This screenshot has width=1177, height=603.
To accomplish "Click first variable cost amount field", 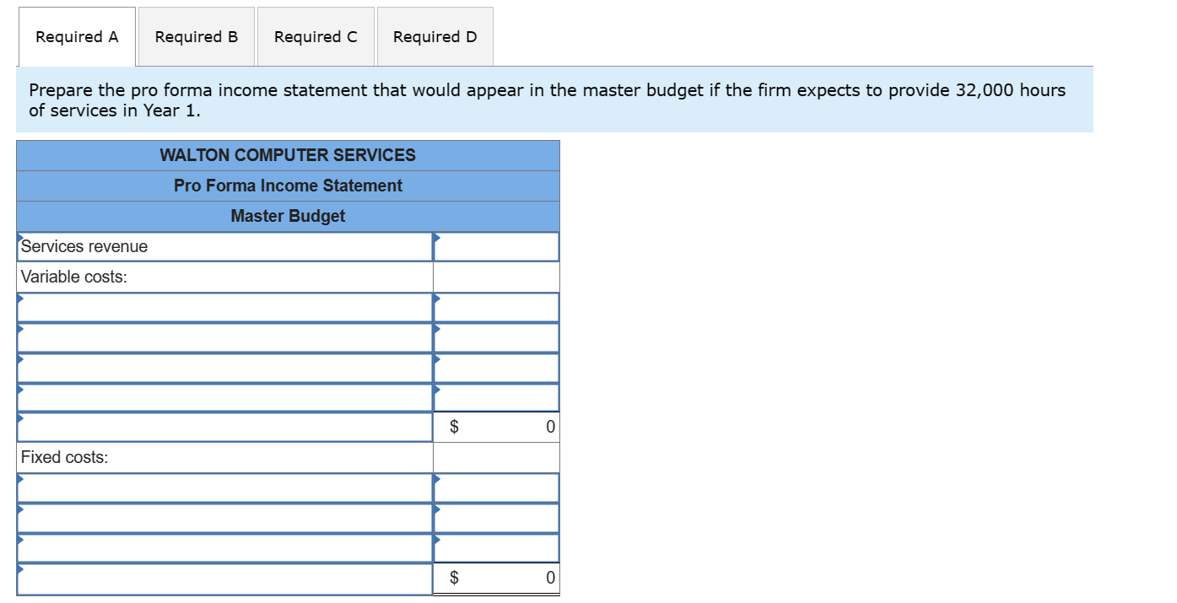I will click(496, 308).
